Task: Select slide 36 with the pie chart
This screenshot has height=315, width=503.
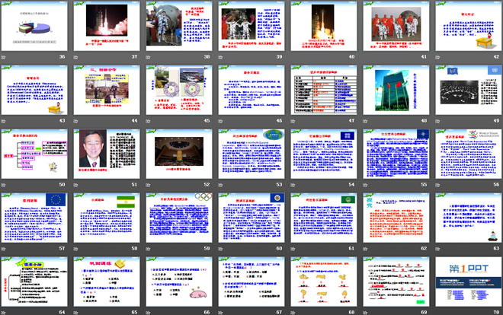Action: click(34, 25)
